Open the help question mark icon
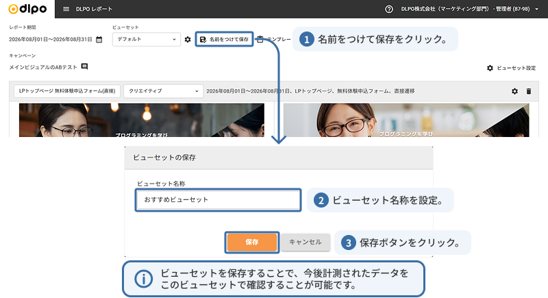 pos(388,9)
